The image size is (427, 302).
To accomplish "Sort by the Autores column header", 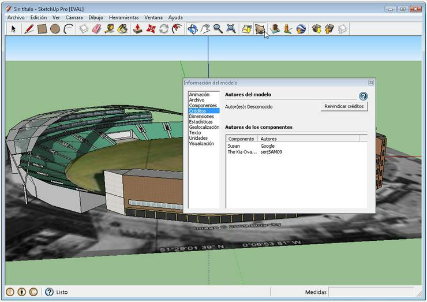I will [309, 139].
